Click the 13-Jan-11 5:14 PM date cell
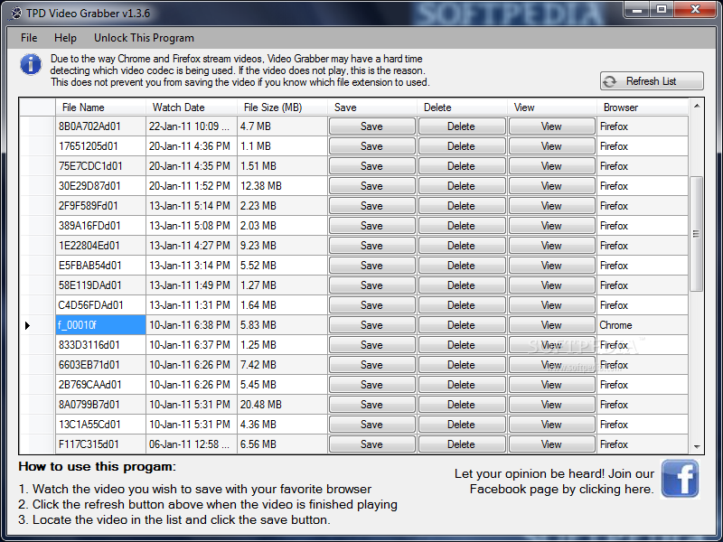The image size is (723, 542). point(192,206)
